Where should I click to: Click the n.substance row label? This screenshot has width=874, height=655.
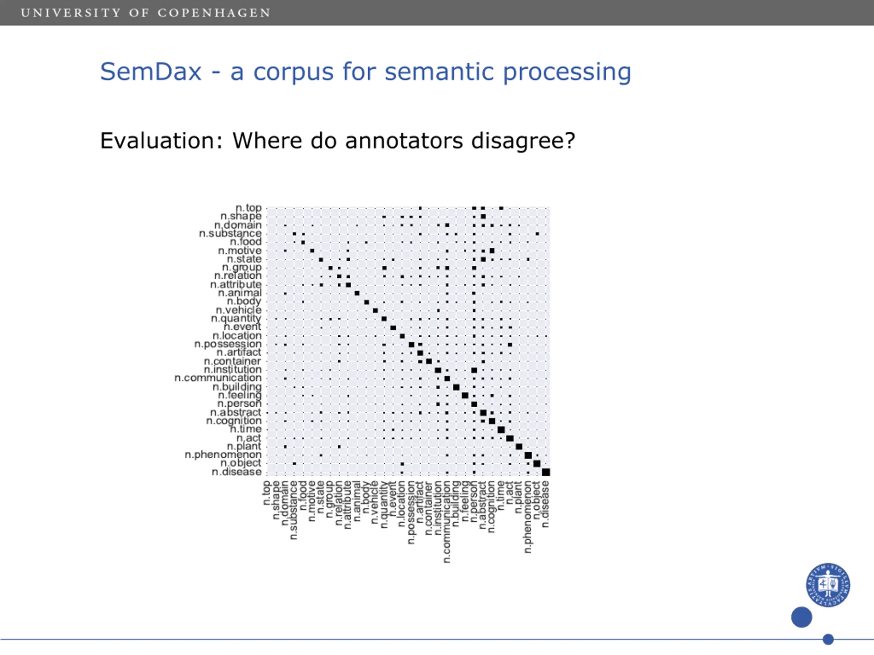(x=230, y=233)
